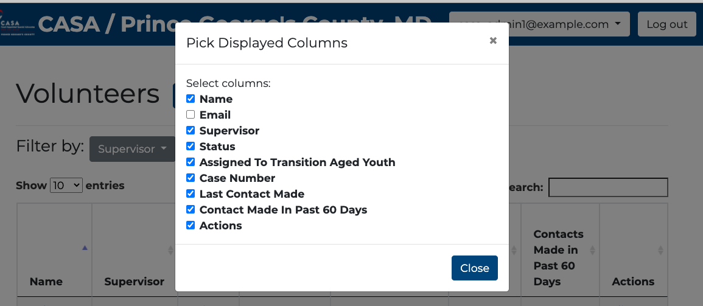
Task: Click the Email label in column list
Action: tap(215, 115)
